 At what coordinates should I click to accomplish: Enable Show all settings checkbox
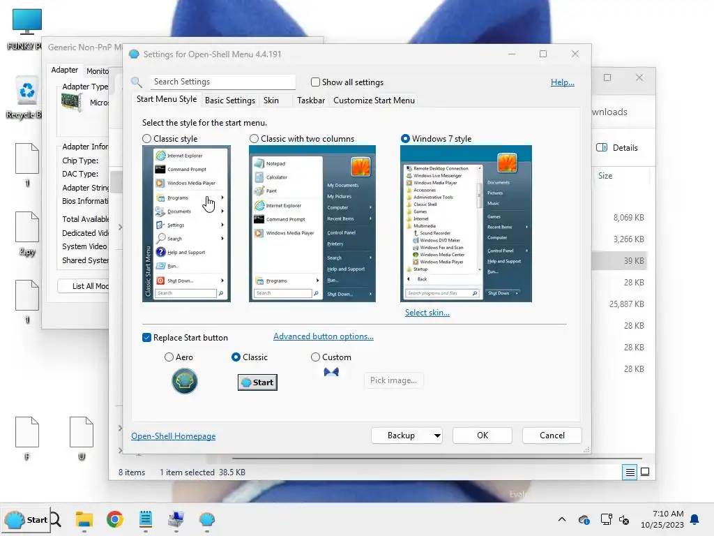click(315, 82)
